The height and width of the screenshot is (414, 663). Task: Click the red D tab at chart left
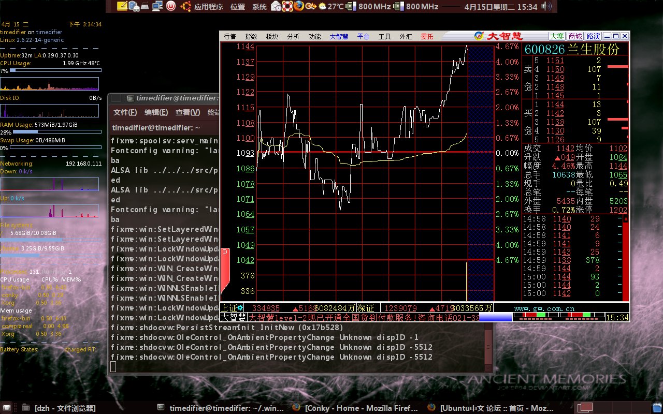(x=225, y=271)
